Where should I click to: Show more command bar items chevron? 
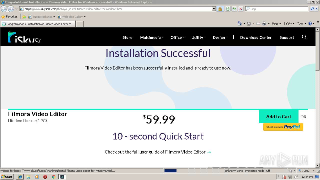[318, 22]
